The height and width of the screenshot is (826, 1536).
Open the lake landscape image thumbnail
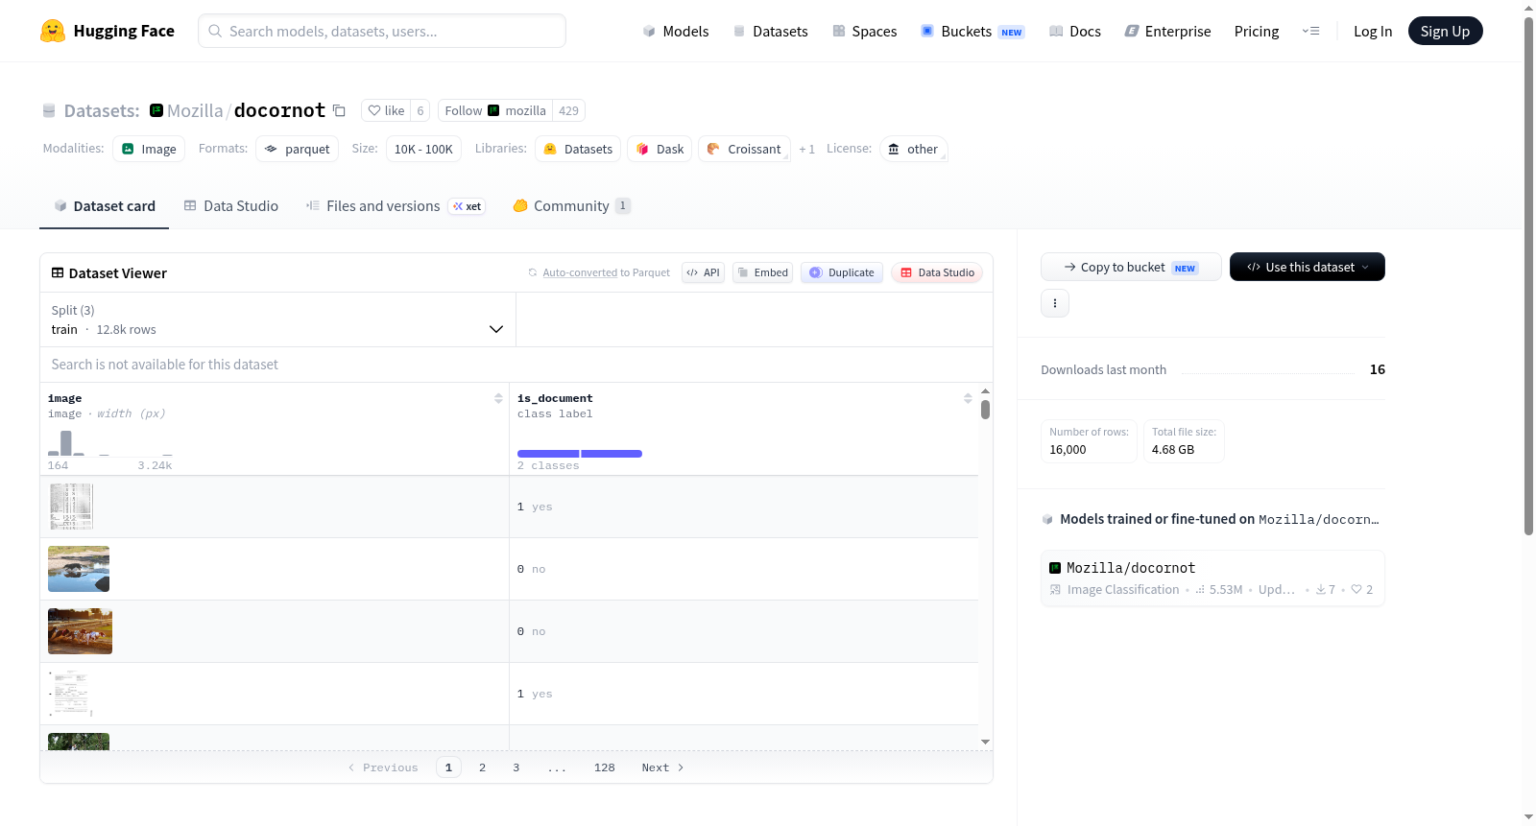coord(79,569)
